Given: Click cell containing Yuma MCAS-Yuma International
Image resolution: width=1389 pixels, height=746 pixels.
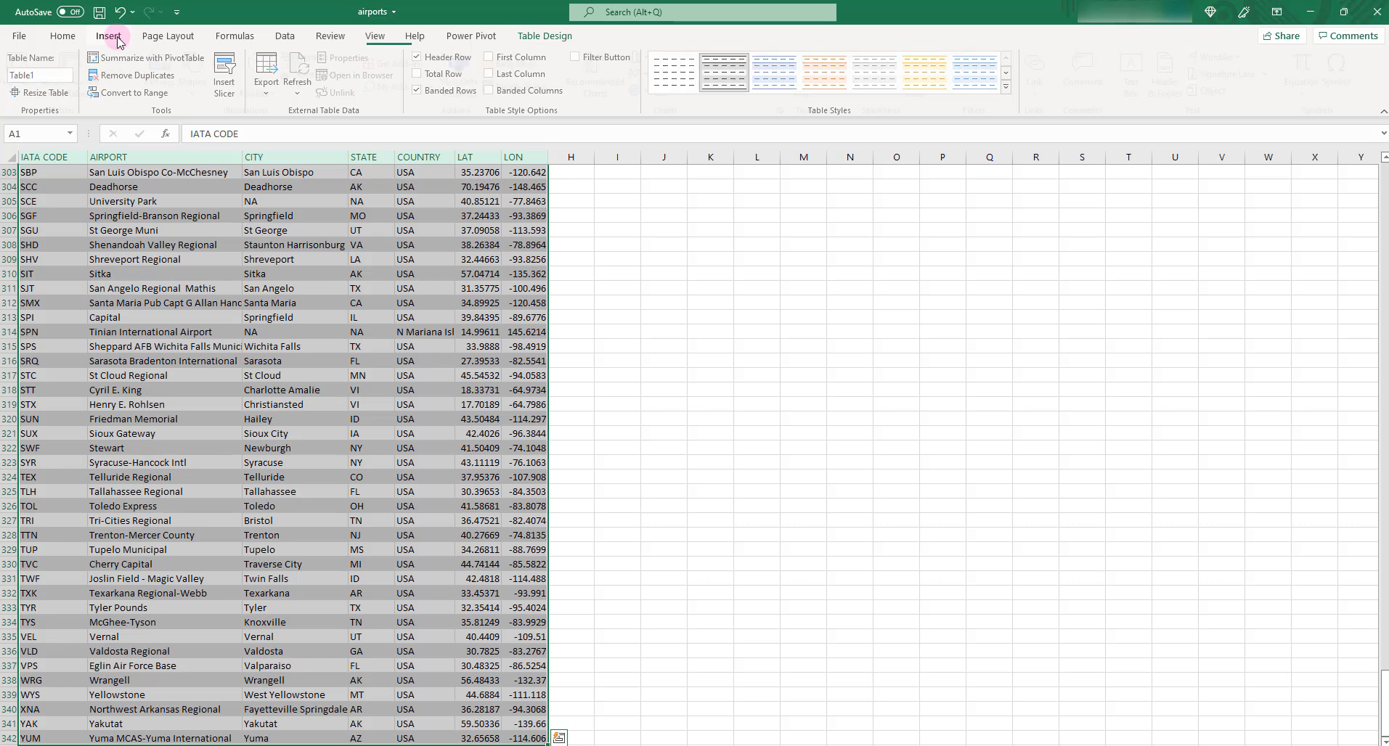Looking at the screenshot, I should coord(165,738).
